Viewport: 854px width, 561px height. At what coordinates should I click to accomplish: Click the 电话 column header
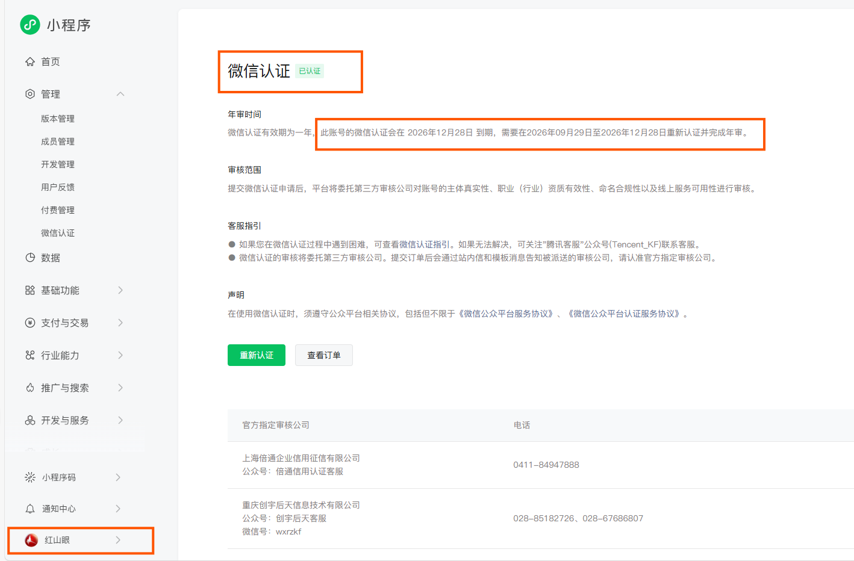pyautogui.click(x=522, y=425)
